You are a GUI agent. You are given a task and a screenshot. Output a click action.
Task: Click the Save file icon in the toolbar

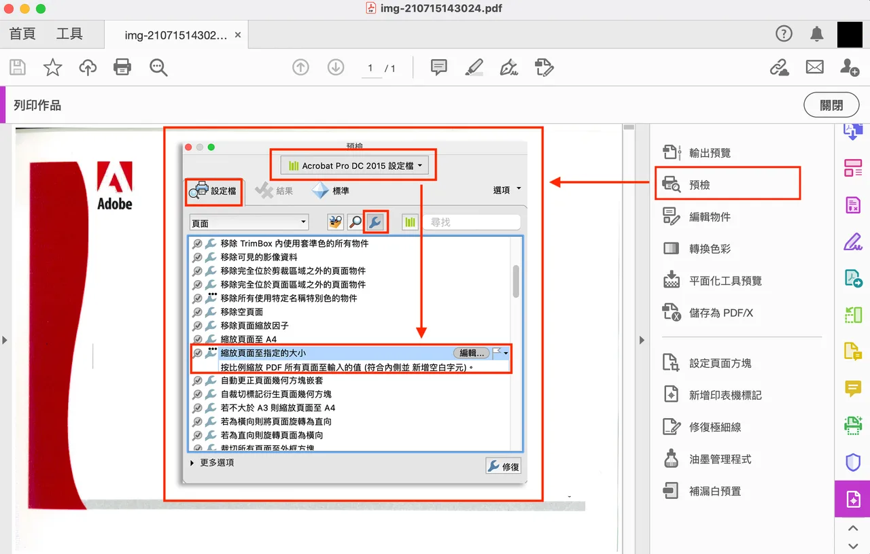click(18, 67)
